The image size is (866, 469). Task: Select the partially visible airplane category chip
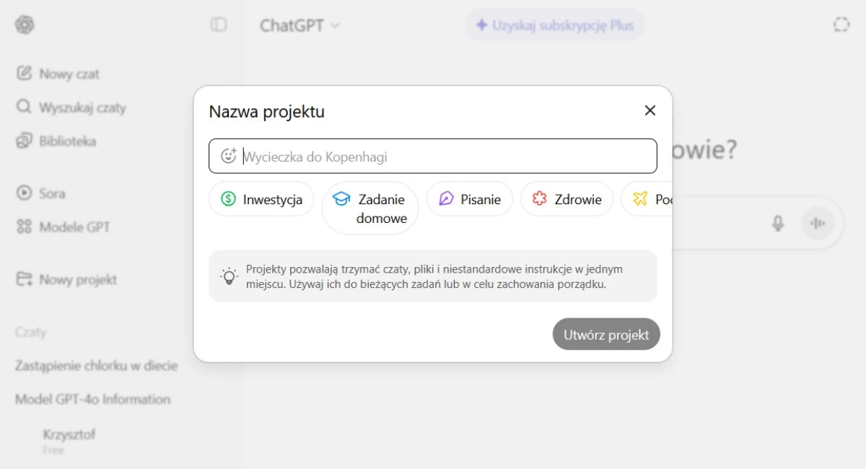(x=647, y=199)
